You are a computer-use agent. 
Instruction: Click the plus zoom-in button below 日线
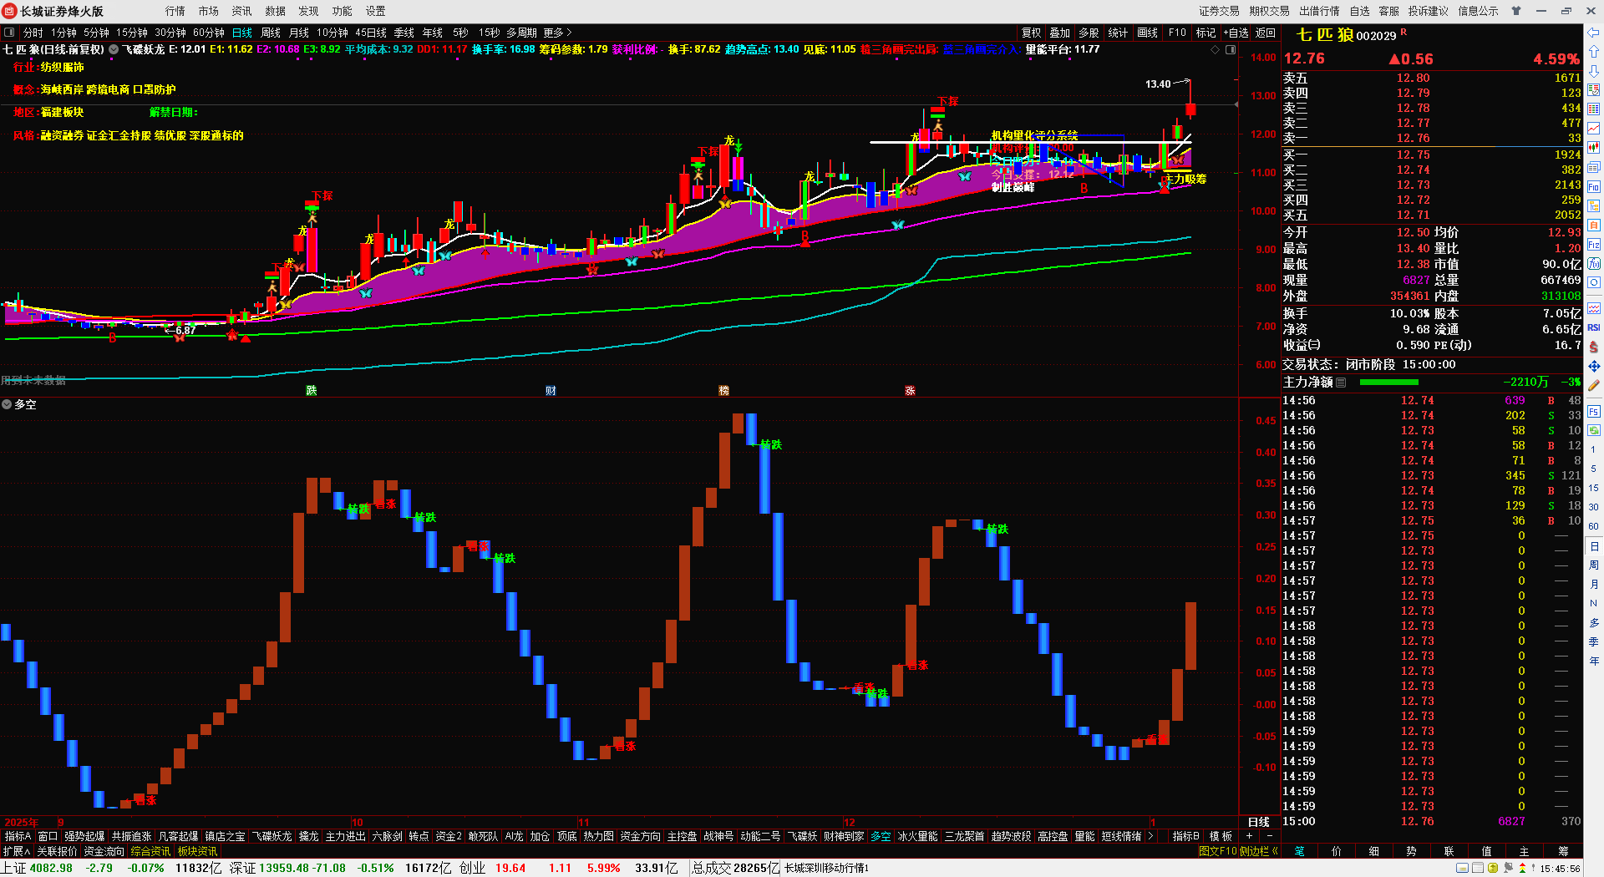point(1250,836)
